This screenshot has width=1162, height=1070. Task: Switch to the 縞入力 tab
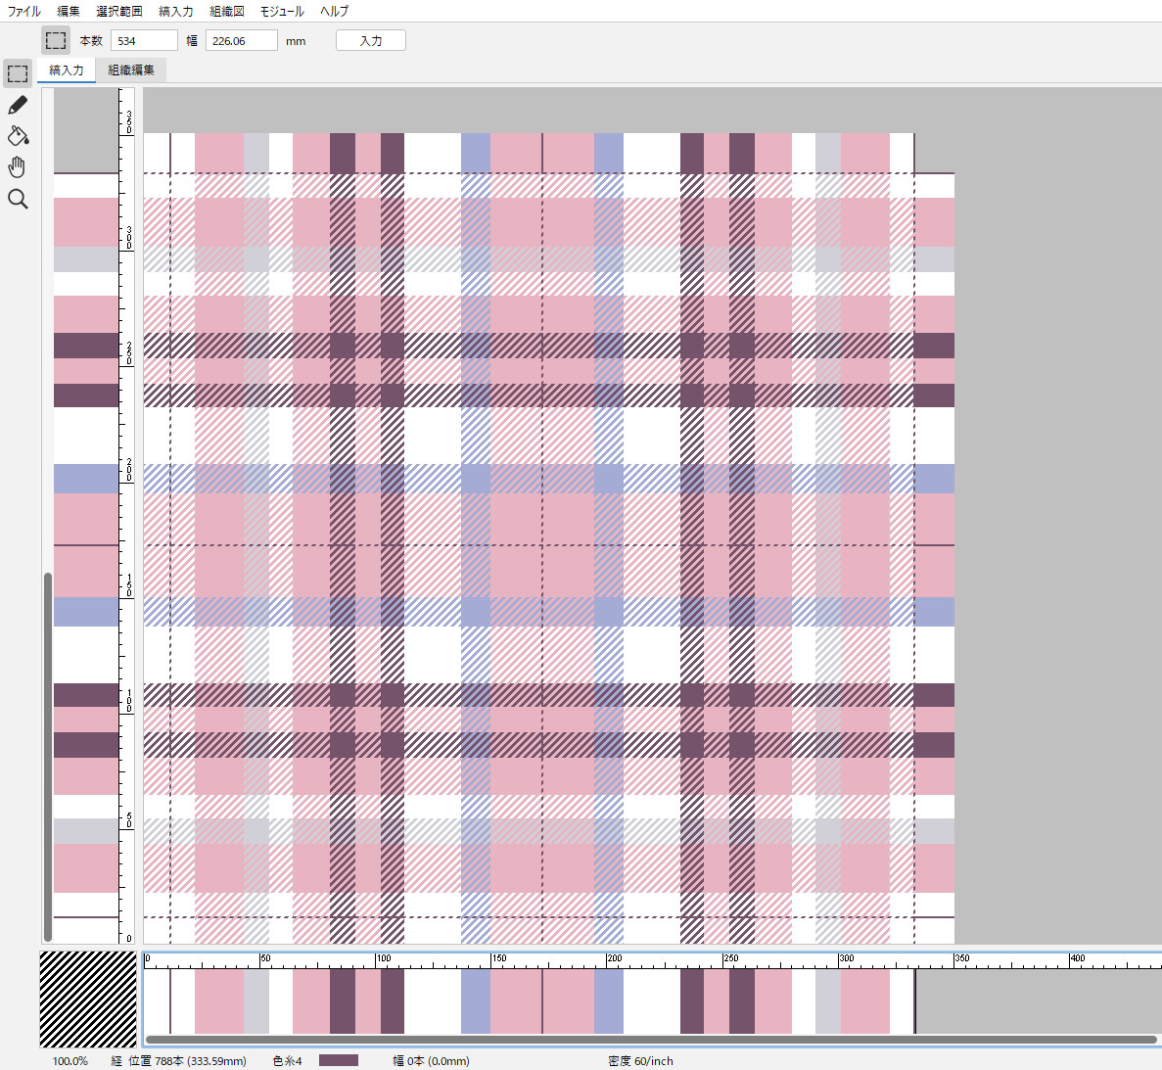coord(67,70)
